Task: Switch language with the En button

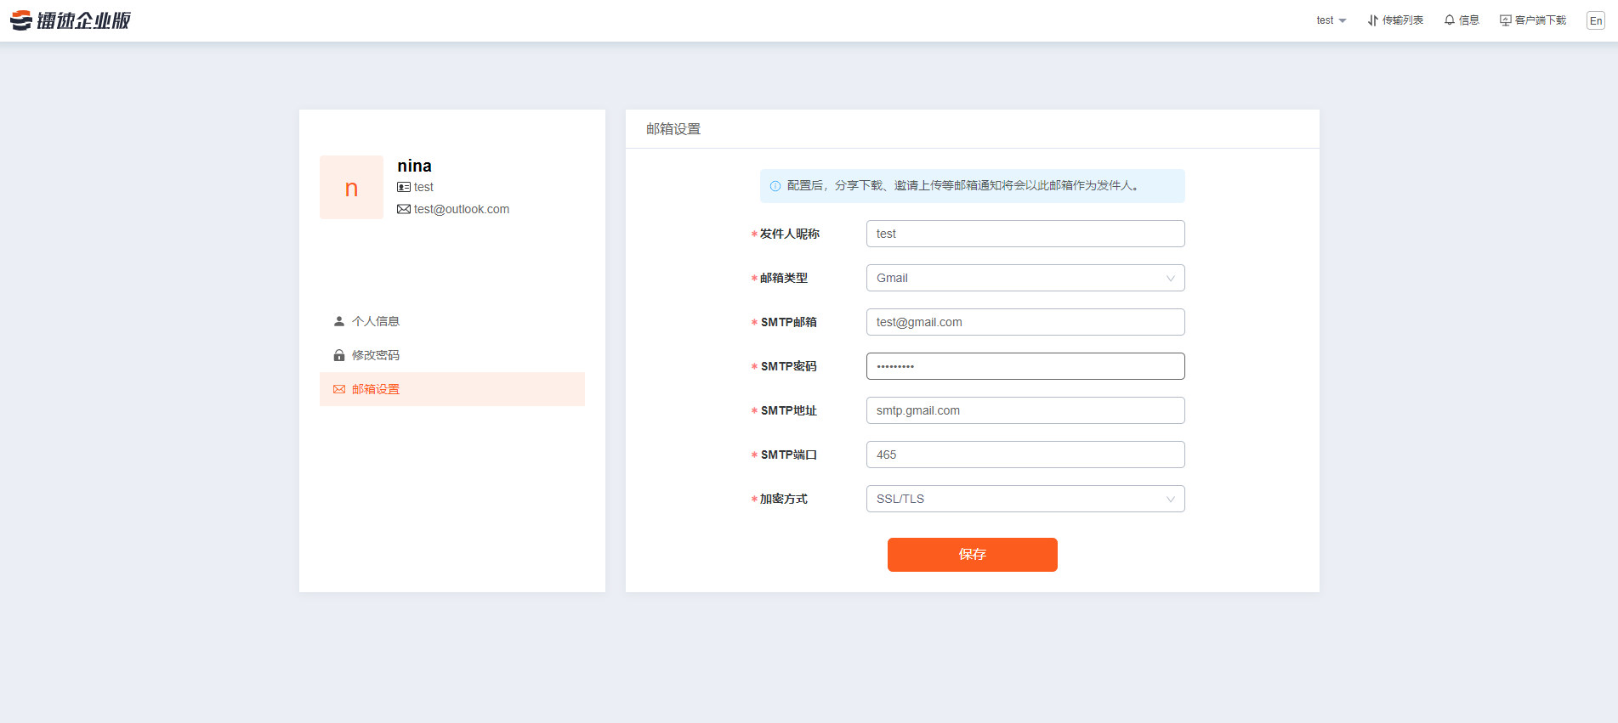Action: [1595, 21]
